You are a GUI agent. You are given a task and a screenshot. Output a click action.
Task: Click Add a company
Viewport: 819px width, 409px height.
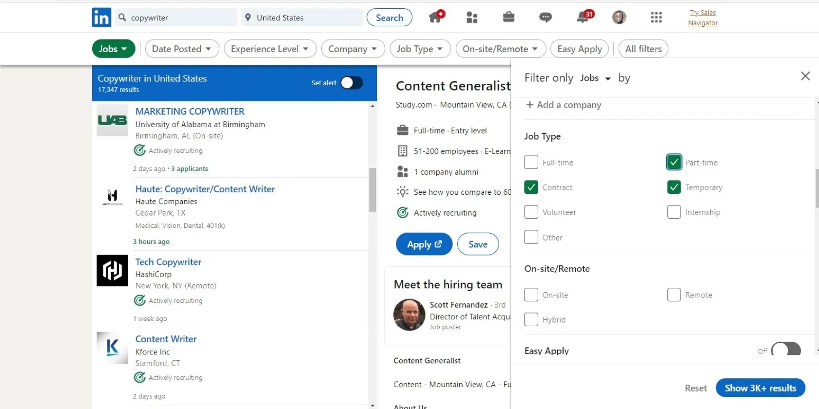(564, 105)
